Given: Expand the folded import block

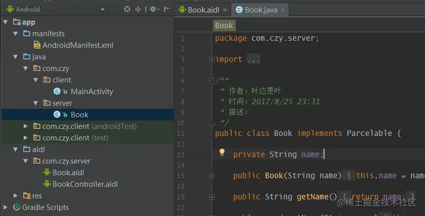Looking at the screenshot, I should (x=211, y=60).
